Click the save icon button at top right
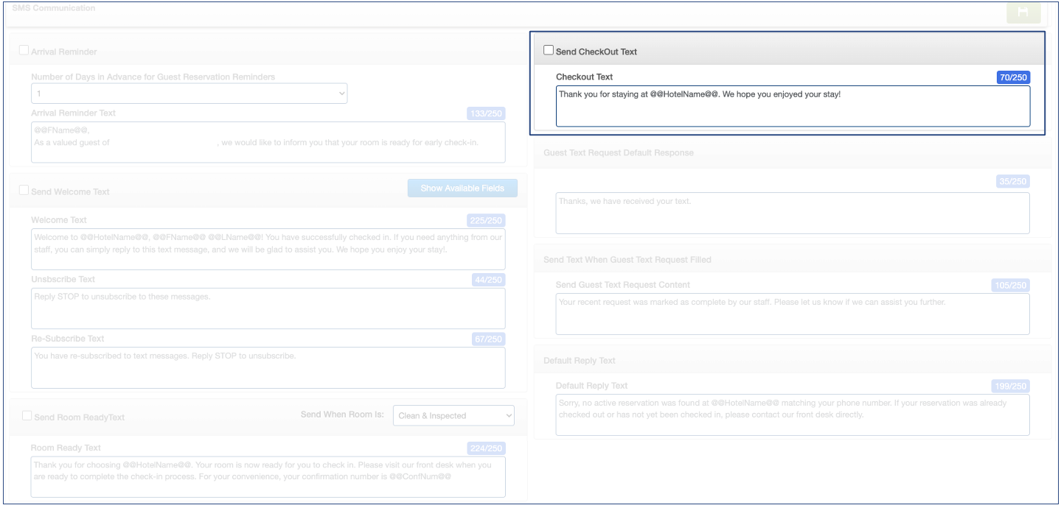 [1023, 13]
